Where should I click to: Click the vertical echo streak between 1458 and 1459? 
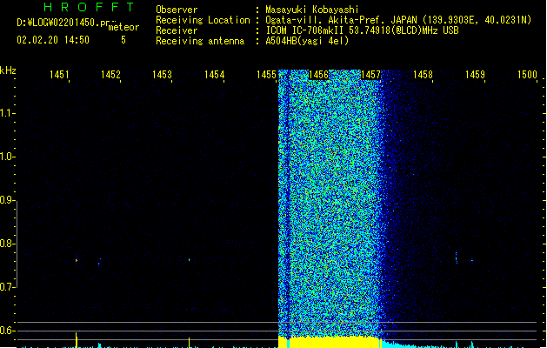[x=457, y=258]
